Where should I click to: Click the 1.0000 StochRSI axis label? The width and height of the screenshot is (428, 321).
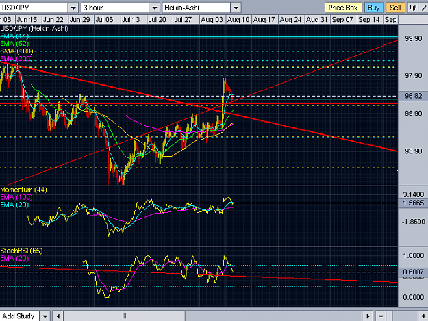[413, 255]
